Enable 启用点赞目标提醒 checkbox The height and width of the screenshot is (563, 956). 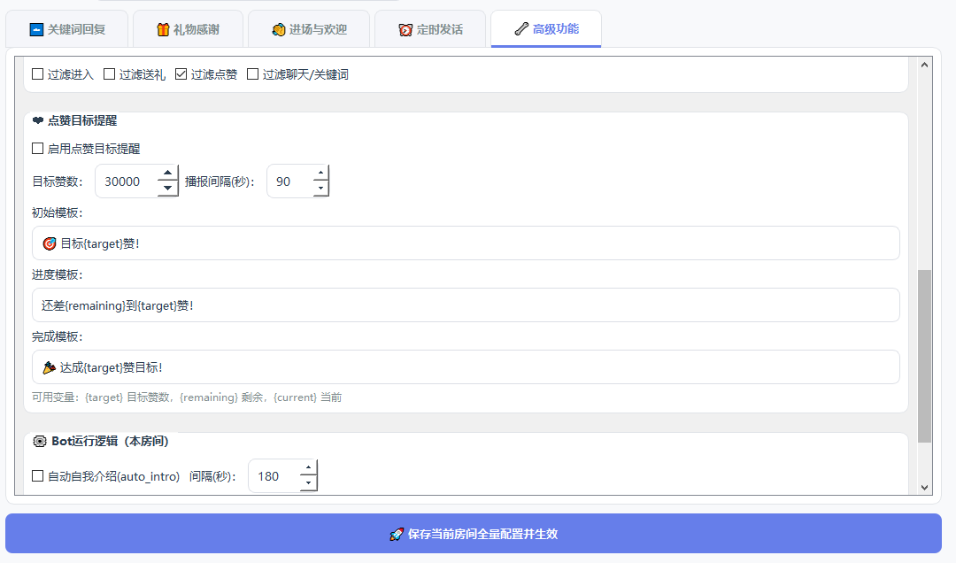[38, 149]
